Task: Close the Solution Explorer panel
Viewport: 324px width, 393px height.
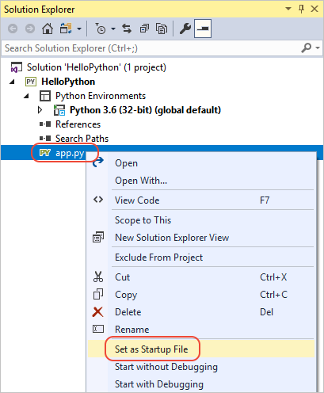Action: pos(314,9)
